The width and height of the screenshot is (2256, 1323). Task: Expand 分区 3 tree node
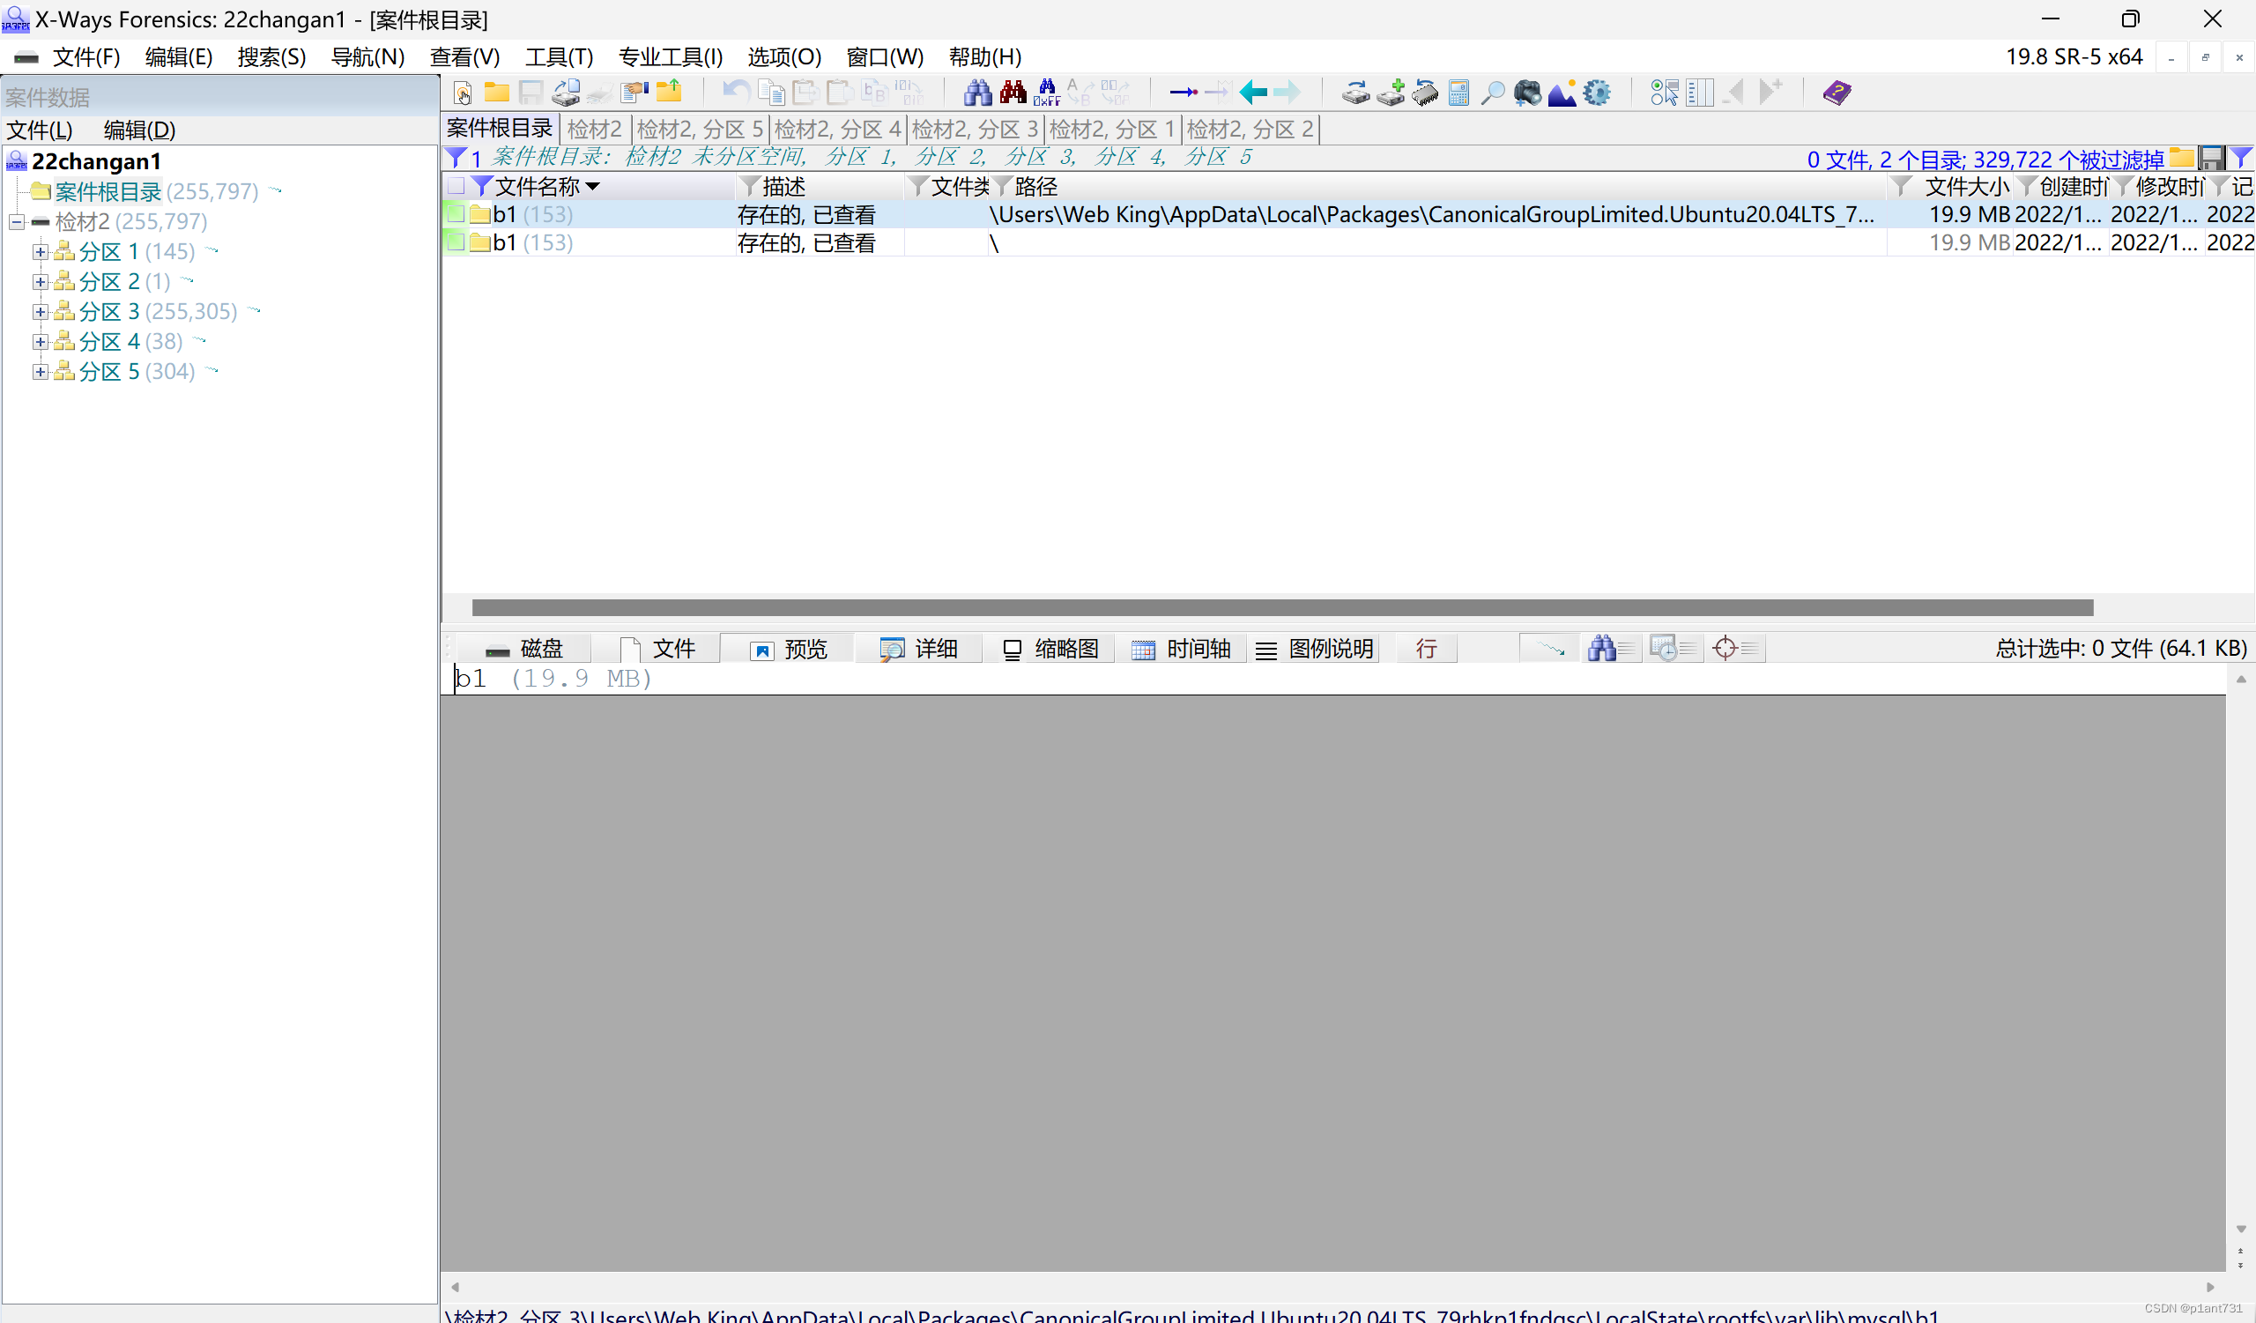(40, 311)
